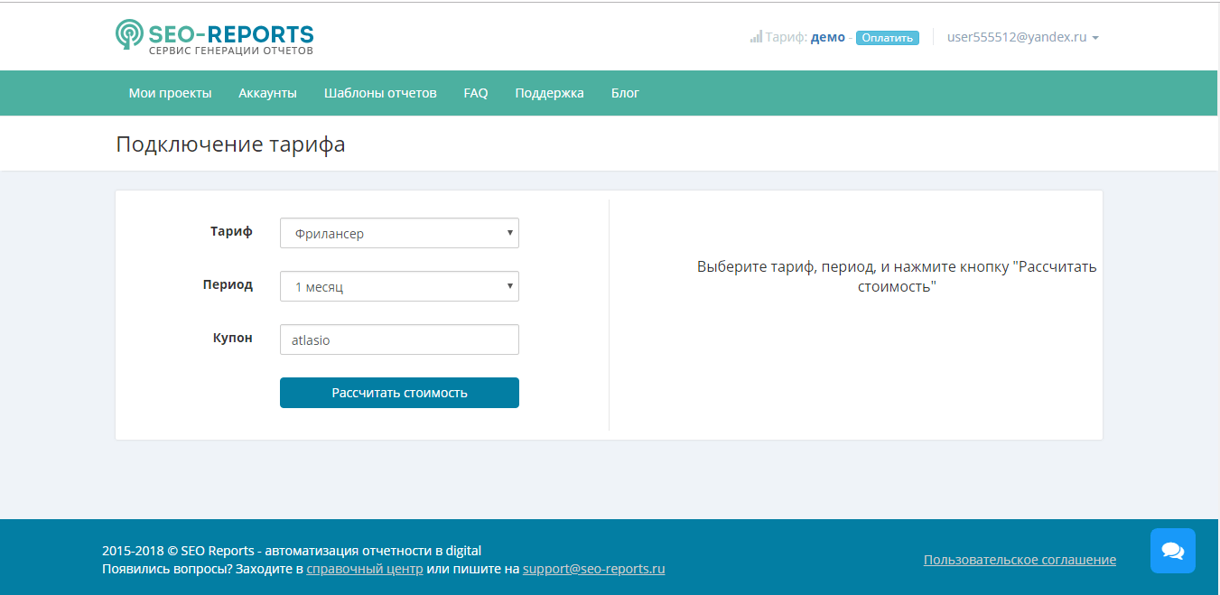The image size is (1220, 595).
Task: Click the Оплатить badge button
Action: pyautogui.click(x=887, y=38)
